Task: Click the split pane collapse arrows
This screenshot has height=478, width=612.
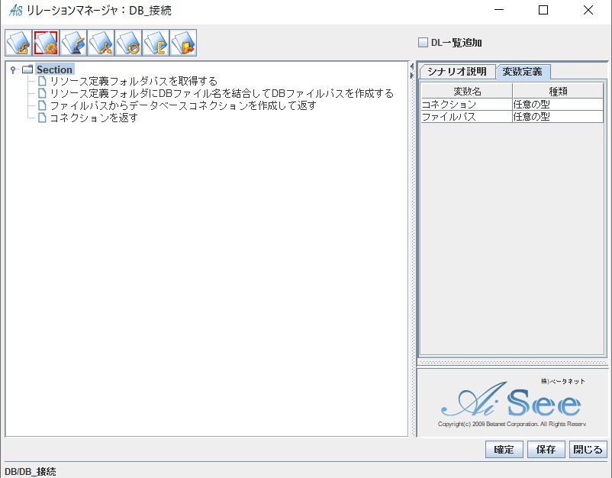Action: point(412,71)
